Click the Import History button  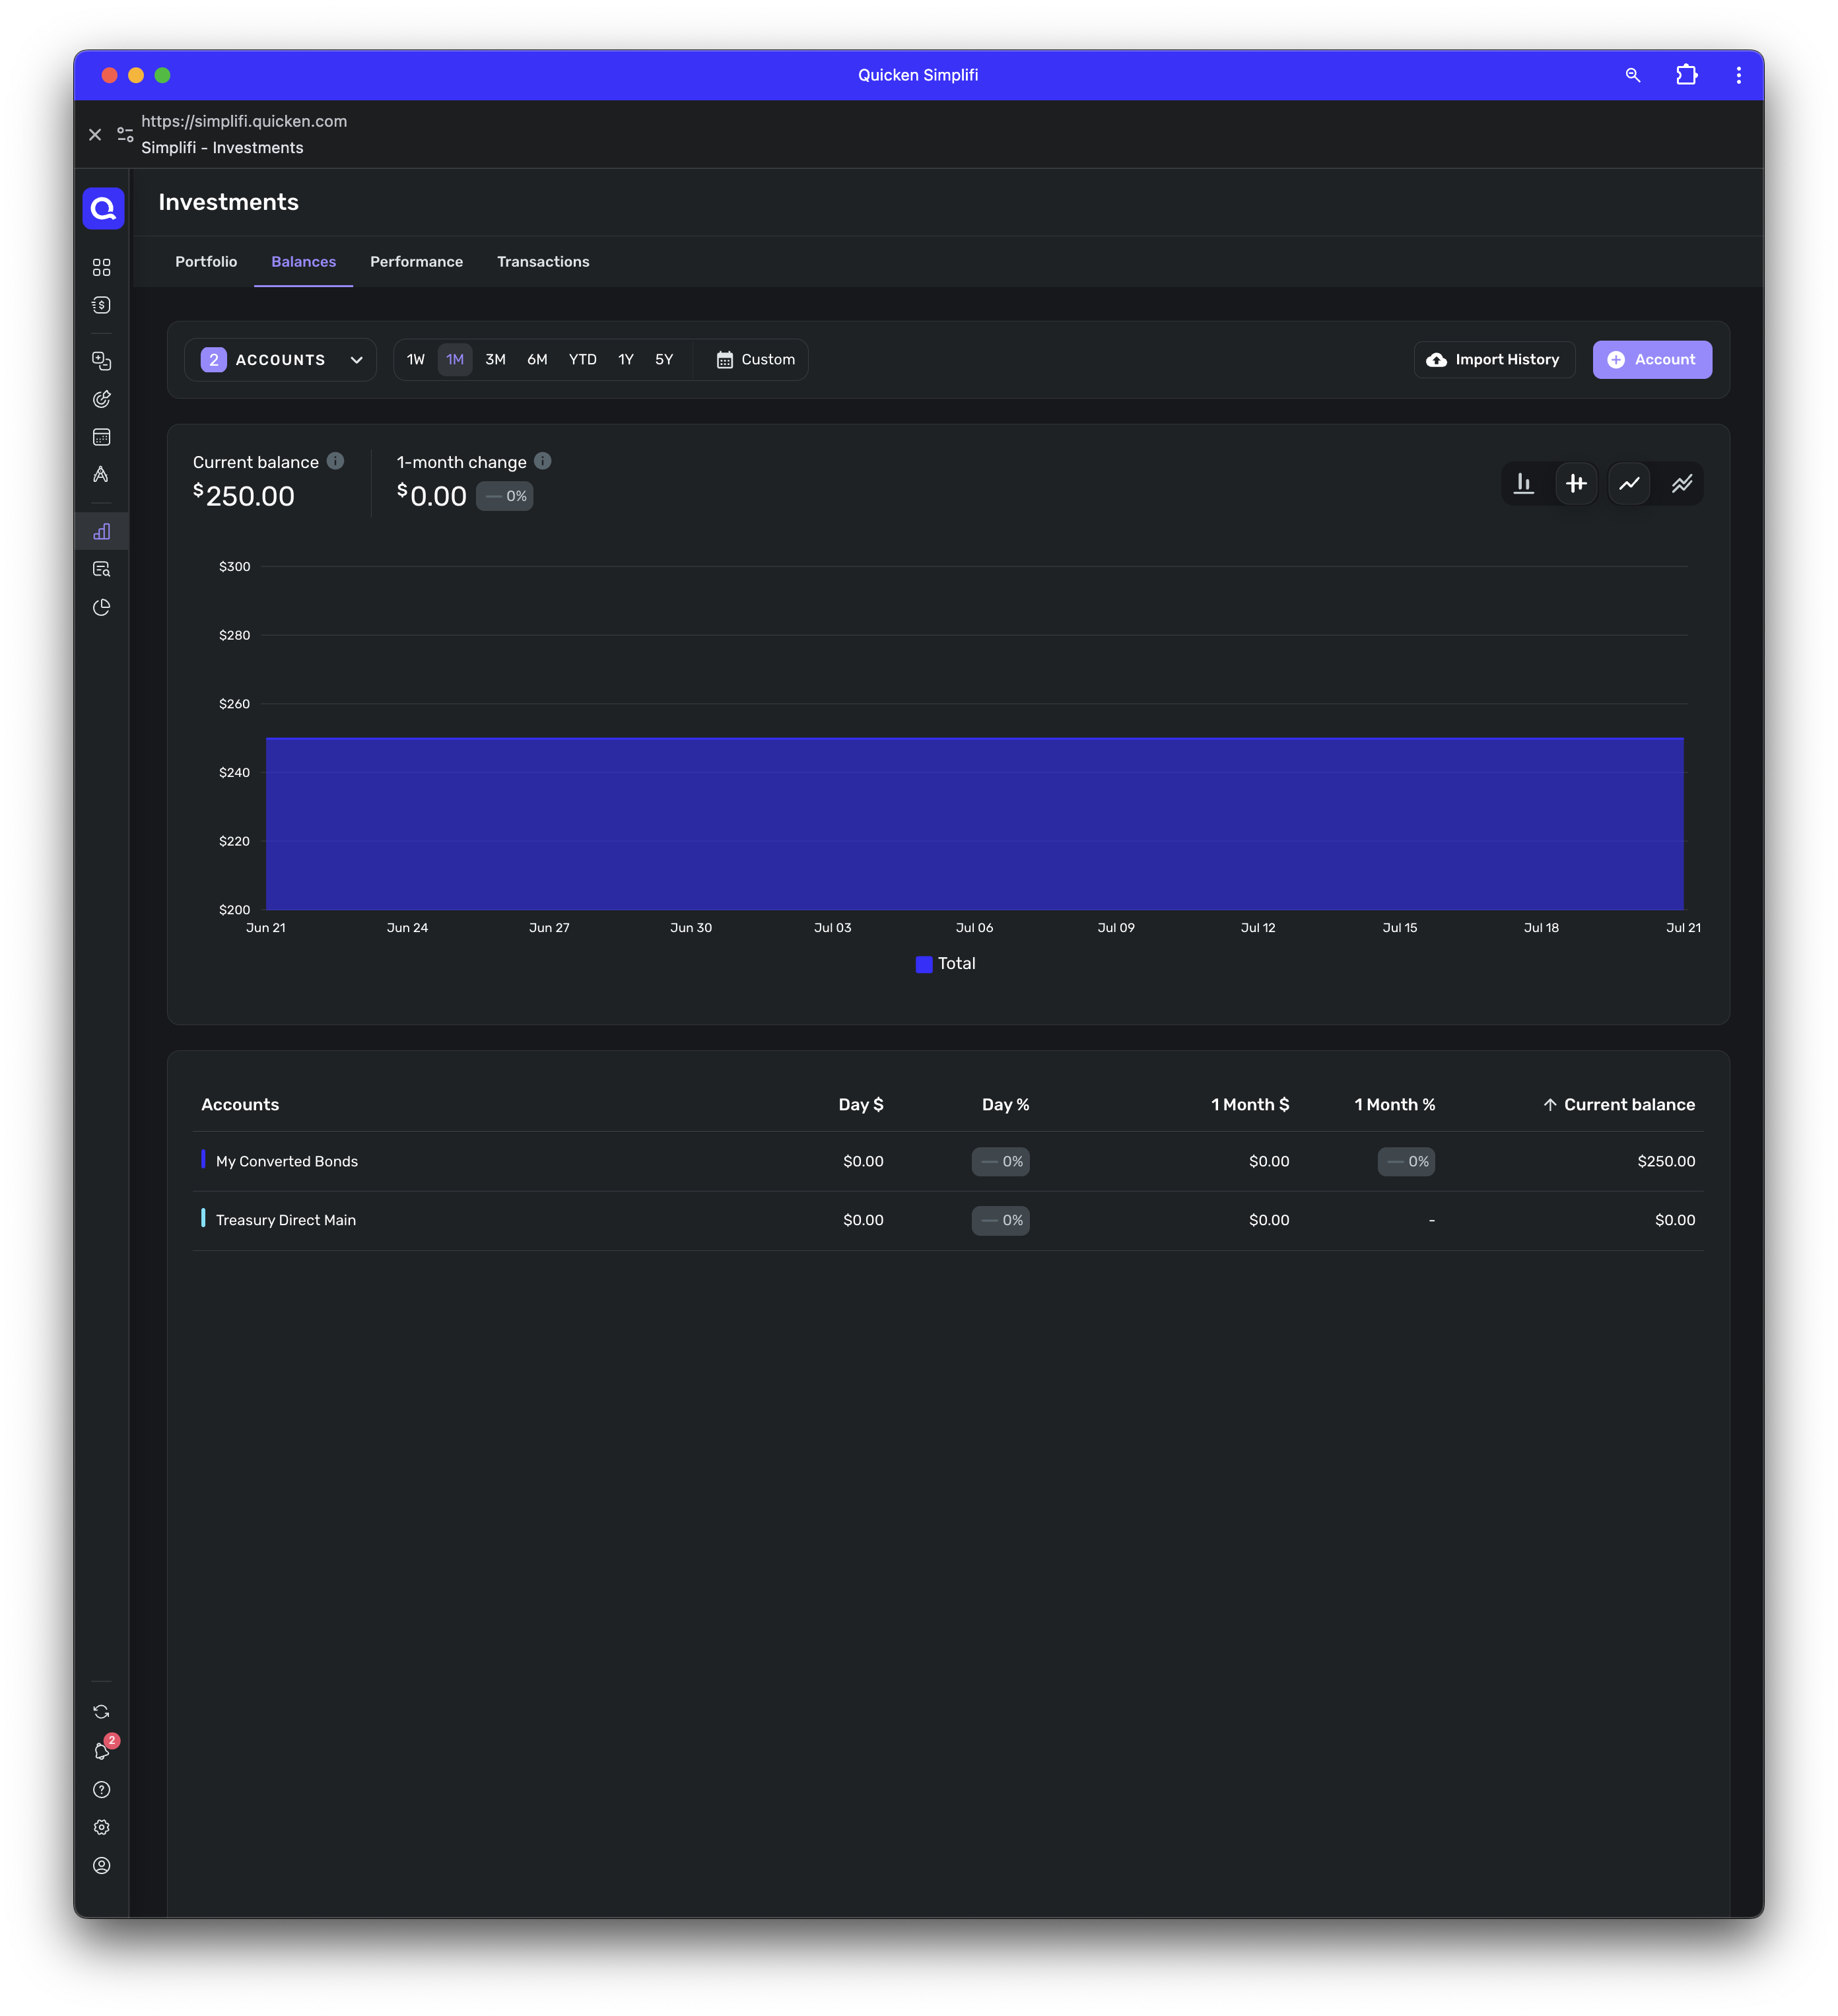point(1493,360)
